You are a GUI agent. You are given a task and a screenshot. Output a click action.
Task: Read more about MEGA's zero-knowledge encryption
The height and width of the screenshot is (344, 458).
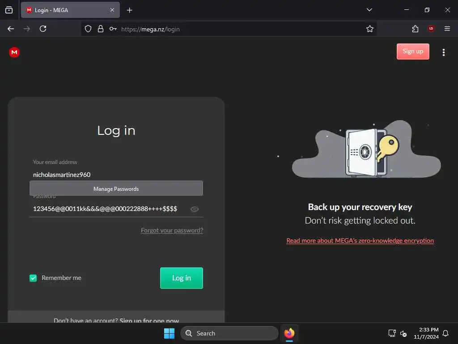[360, 241]
